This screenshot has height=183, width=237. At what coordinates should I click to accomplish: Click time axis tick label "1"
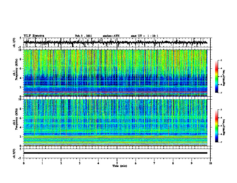tap(42, 163)
